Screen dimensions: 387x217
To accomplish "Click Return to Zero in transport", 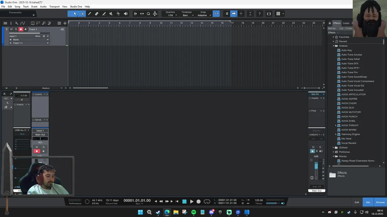I will pos(177,201).
